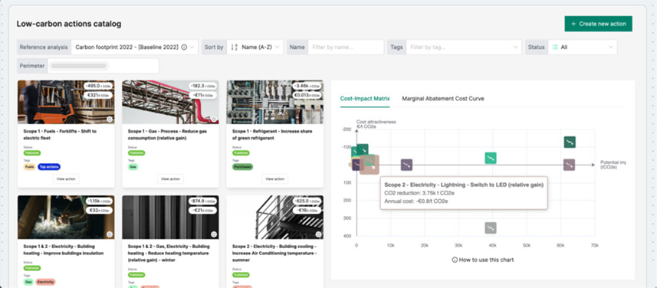657x288 pixels.
Task: Click the Create new action button
Action: (x=598, y=24)
